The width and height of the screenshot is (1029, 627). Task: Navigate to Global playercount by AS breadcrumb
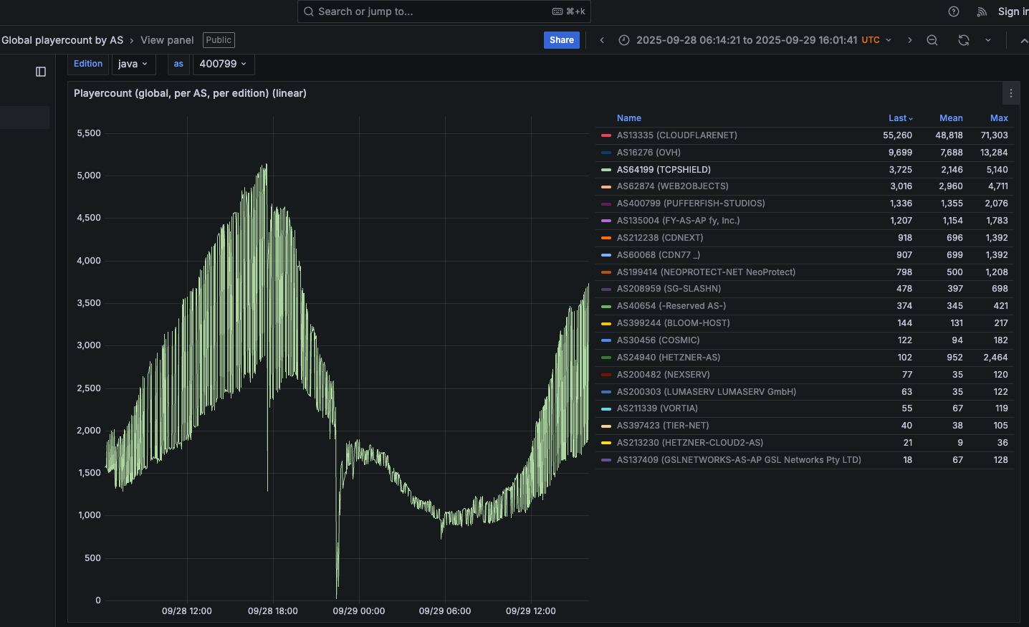pos(62,40)
